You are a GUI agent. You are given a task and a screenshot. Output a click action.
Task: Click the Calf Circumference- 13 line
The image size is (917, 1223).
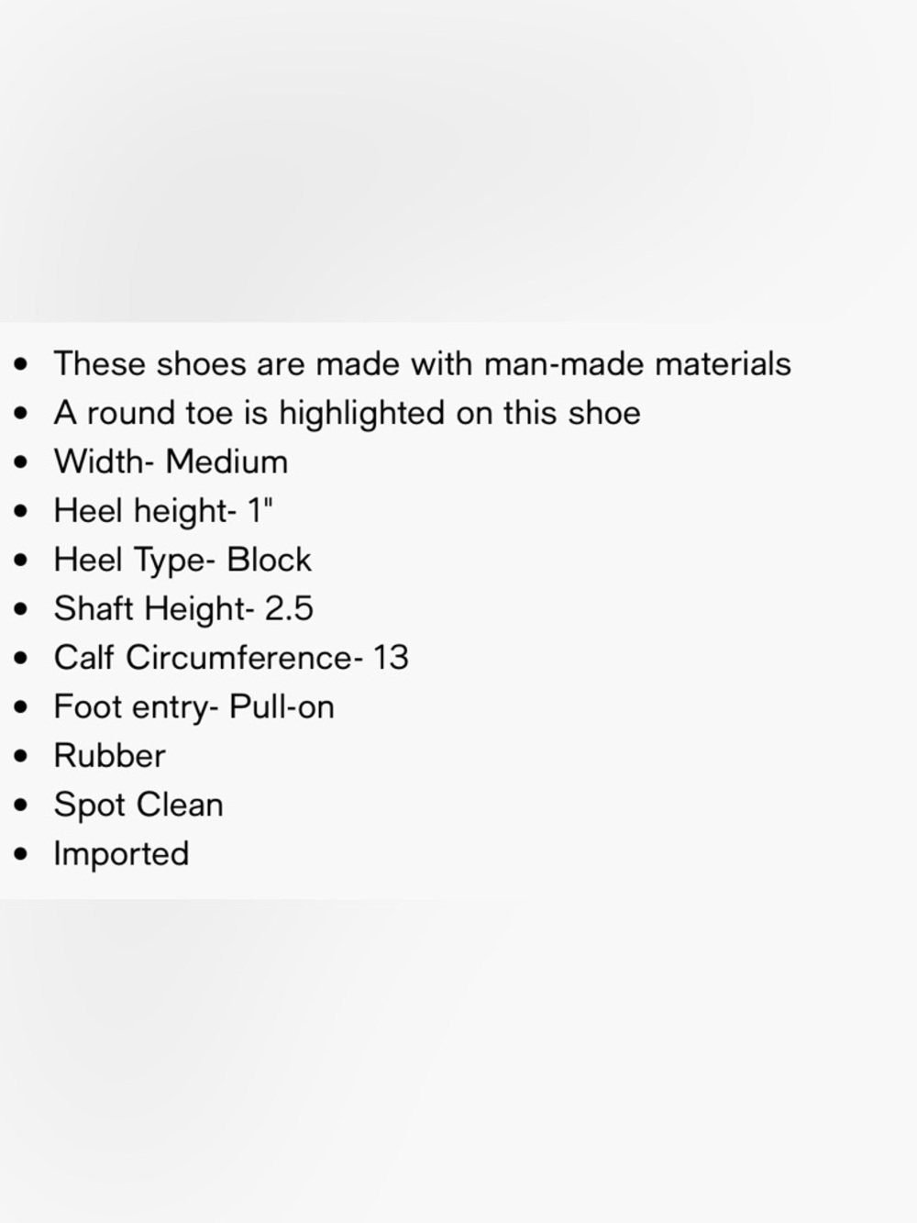point(231,658)
